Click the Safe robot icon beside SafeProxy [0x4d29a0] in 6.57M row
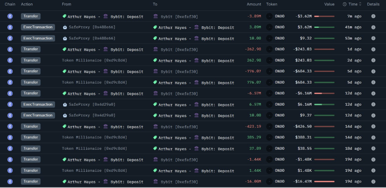 (65, 104)
